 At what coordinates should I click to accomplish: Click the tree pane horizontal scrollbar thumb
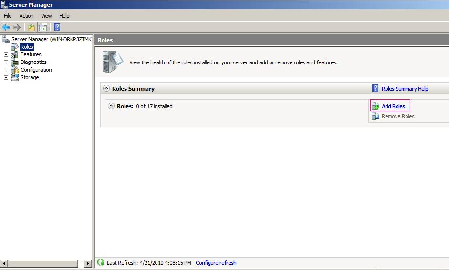point(43,263)
